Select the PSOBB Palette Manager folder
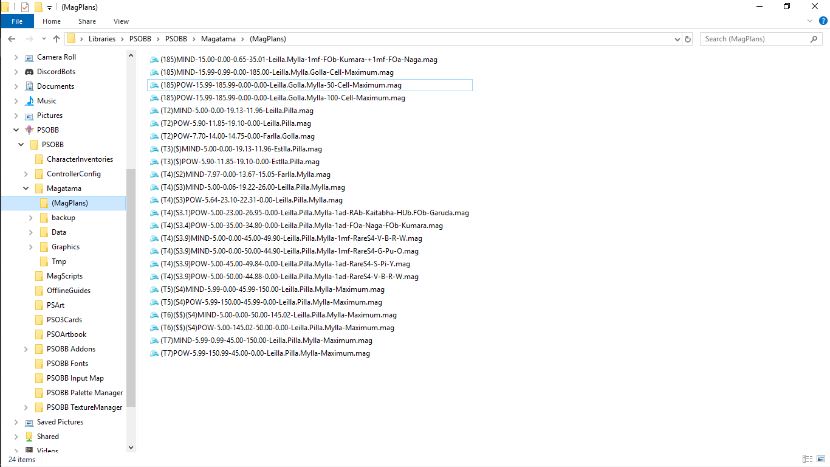Image resolution: width=830 pixels, height=467 pixels. [x=84, y=393]
